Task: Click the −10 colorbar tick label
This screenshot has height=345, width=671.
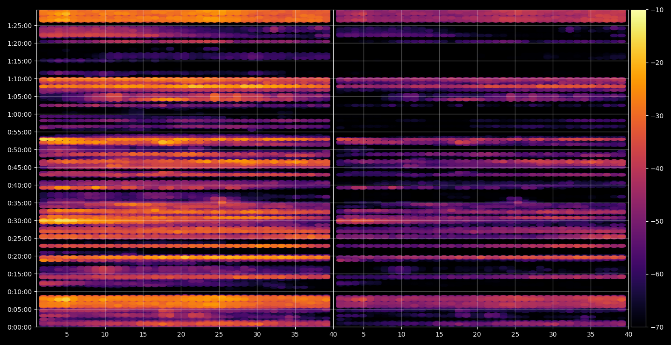Action: point(657,10)
